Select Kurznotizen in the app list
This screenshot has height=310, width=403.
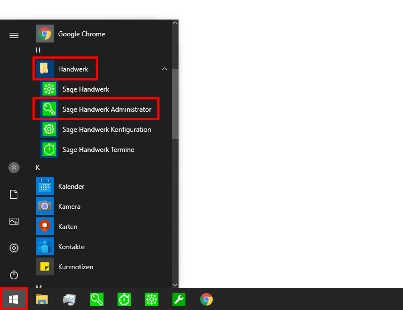pyautogui.click(x=75, y=267)
